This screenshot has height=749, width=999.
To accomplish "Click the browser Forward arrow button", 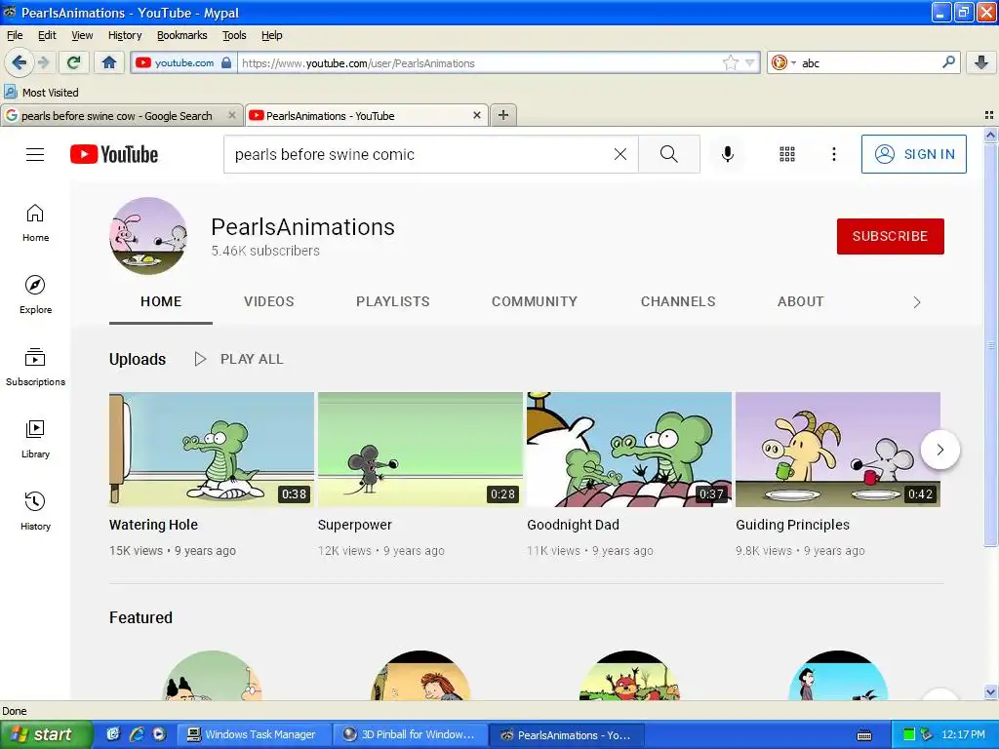I will (x=43, y=62).
